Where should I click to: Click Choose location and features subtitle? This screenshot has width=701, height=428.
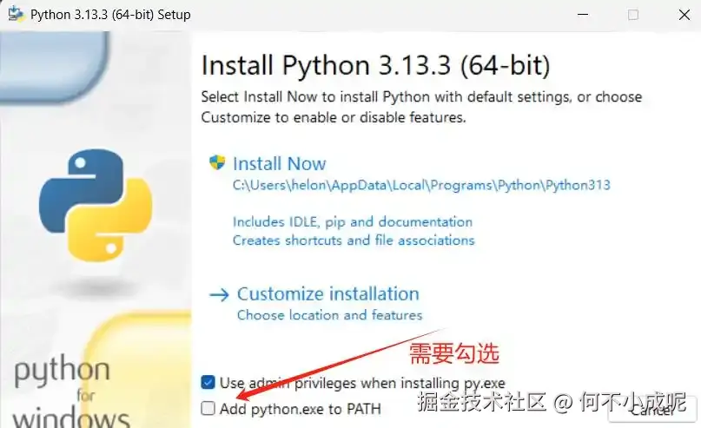tap(329, 315)
